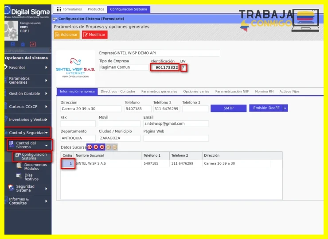The height and width of the screenshot is (239, 328).
Task: Click the form icon in Configuración Sistema title bar
Action: click(55, 19)
